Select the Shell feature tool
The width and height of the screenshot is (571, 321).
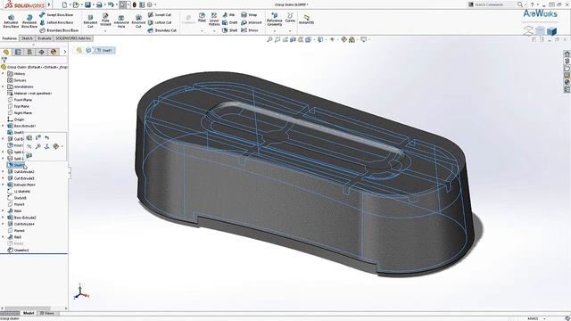pos(230,30)
